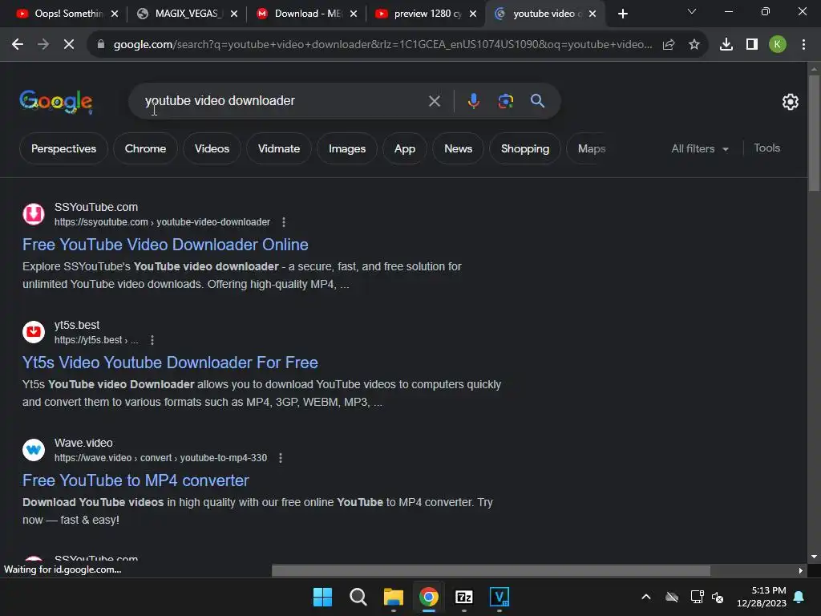The width and height of the screenshot is (821, 616).
Task: Filter results by App chip
Action: point(405,148)
